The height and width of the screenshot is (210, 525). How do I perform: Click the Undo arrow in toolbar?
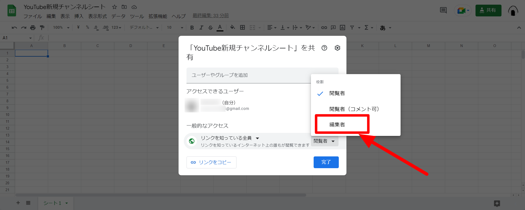(x=14, y=28)
